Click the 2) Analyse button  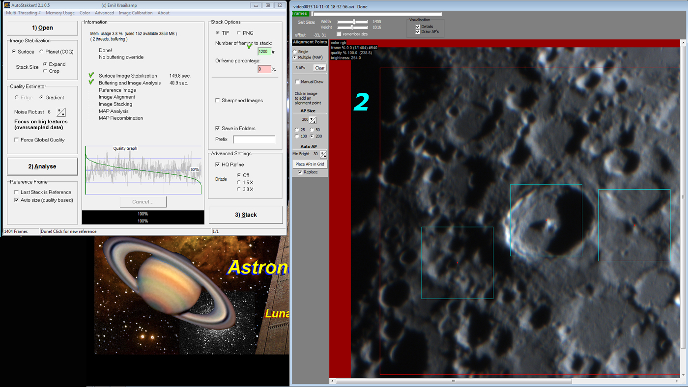point(42,166)
